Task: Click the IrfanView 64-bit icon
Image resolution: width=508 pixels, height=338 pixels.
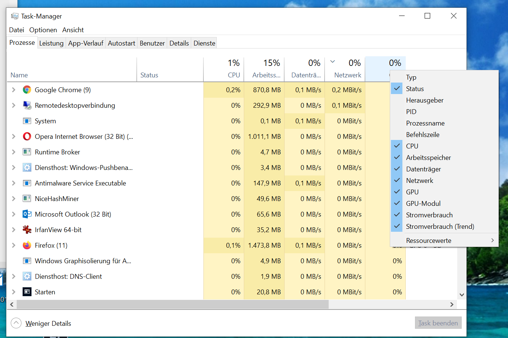Action: (x=27, y=230)
